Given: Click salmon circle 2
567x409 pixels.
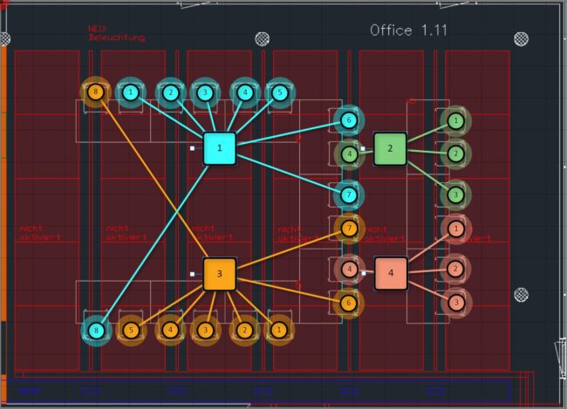Looking at the screenshot, I should pos(455,269).
